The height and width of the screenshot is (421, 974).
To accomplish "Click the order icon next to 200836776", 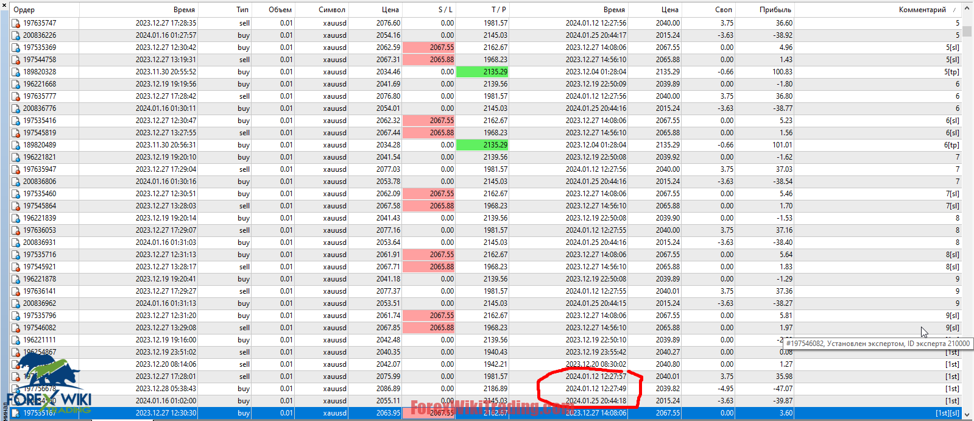I will [16, 108].
